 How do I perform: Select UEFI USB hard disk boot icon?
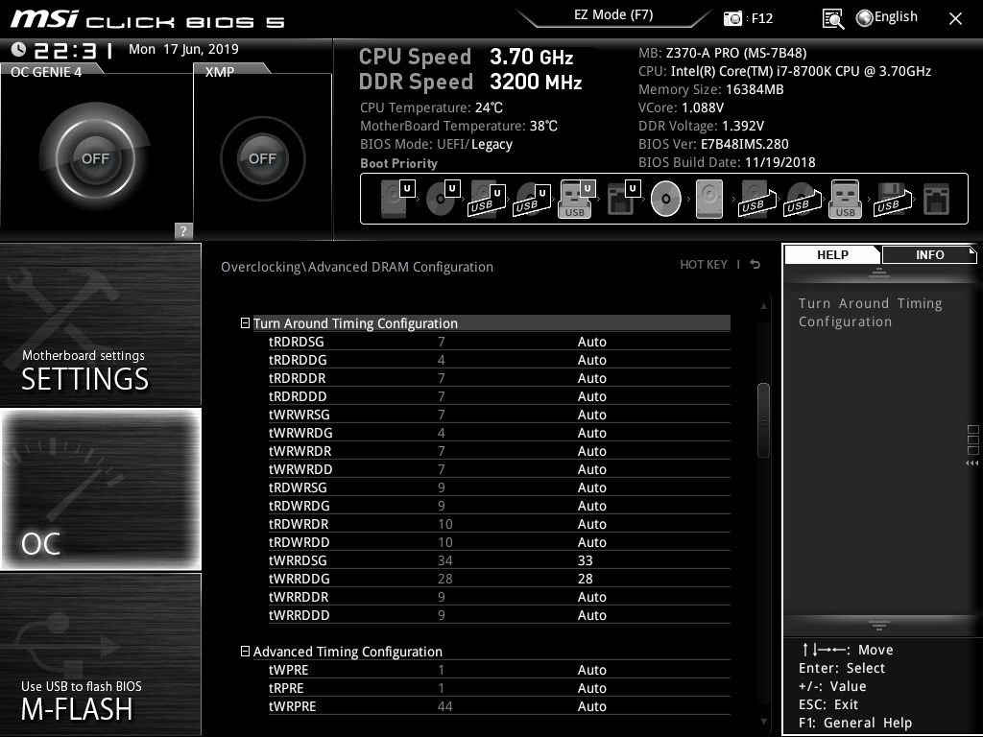(487, 199)
